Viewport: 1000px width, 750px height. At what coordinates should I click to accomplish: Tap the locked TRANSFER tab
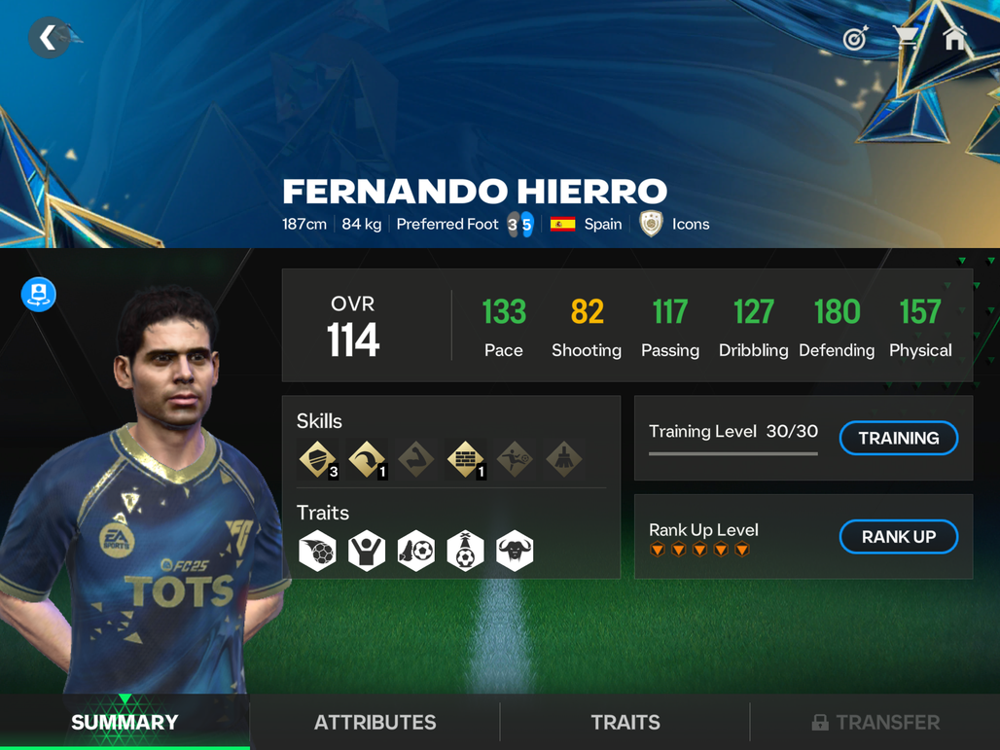[x=875, y=722]
